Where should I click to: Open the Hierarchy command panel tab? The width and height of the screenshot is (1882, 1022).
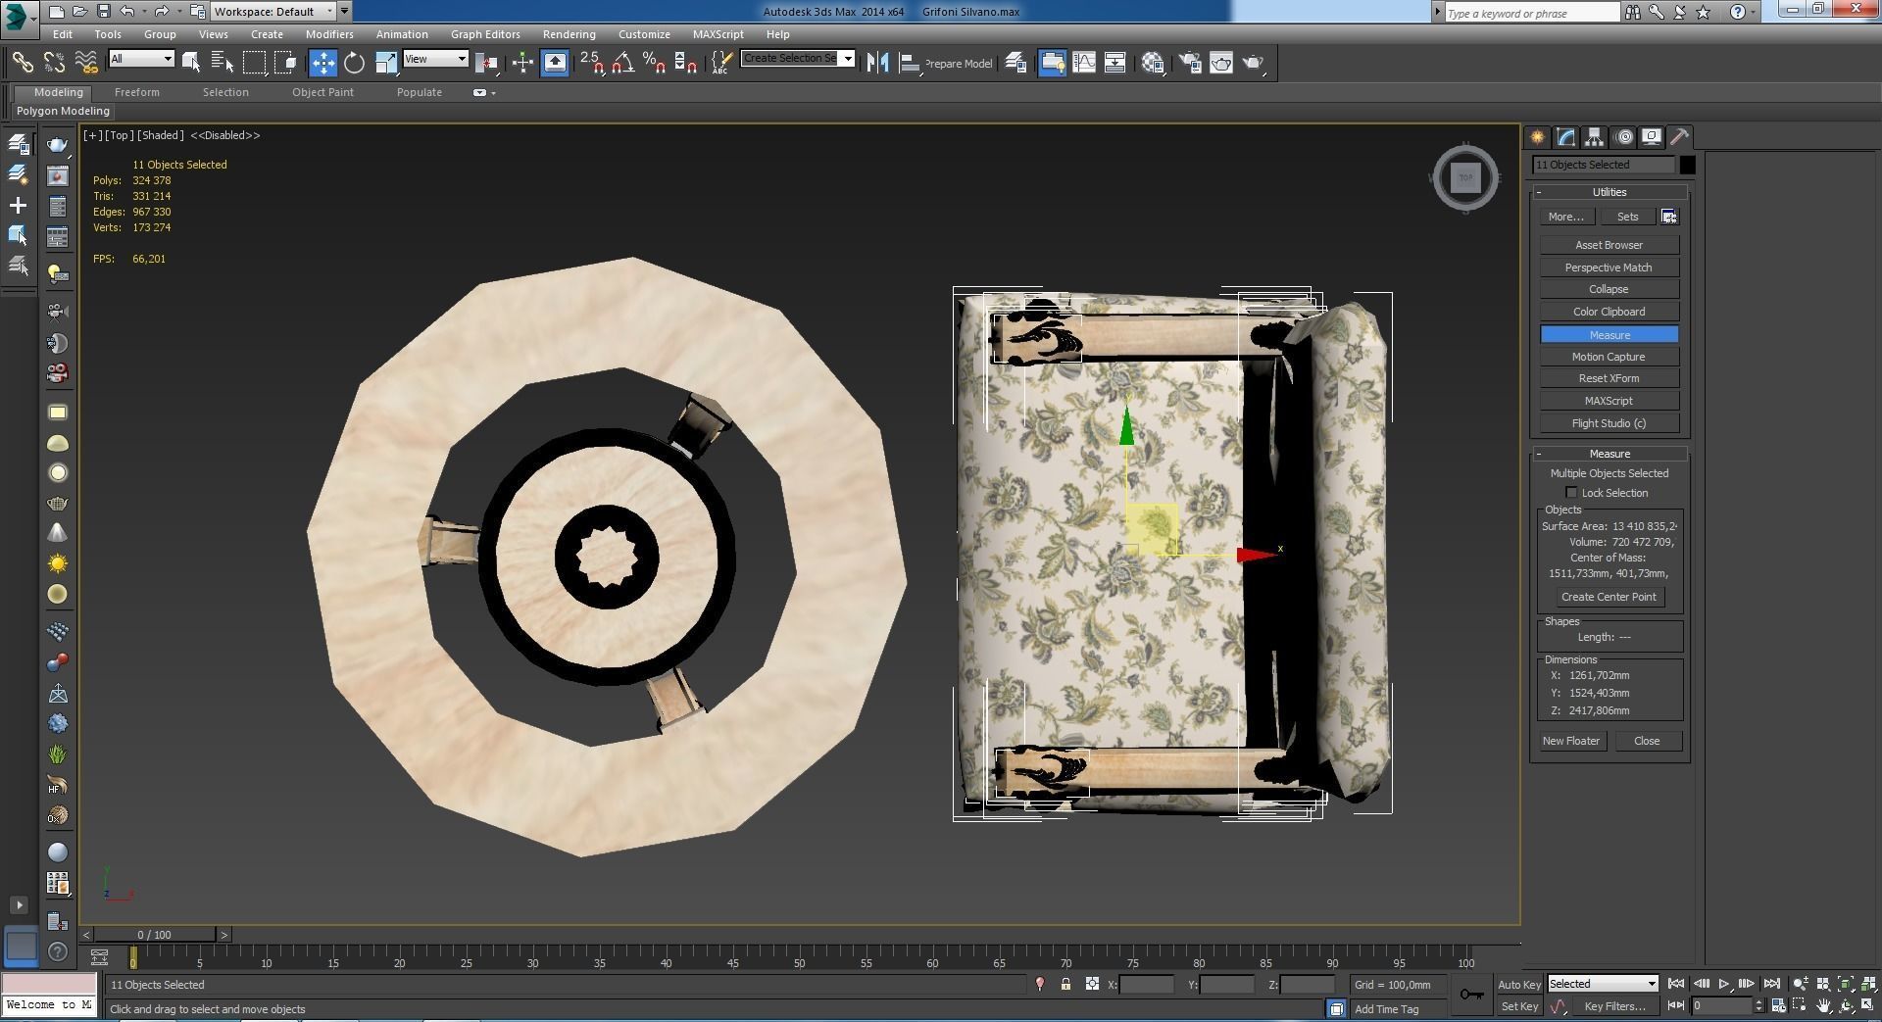click(1594, 137)
